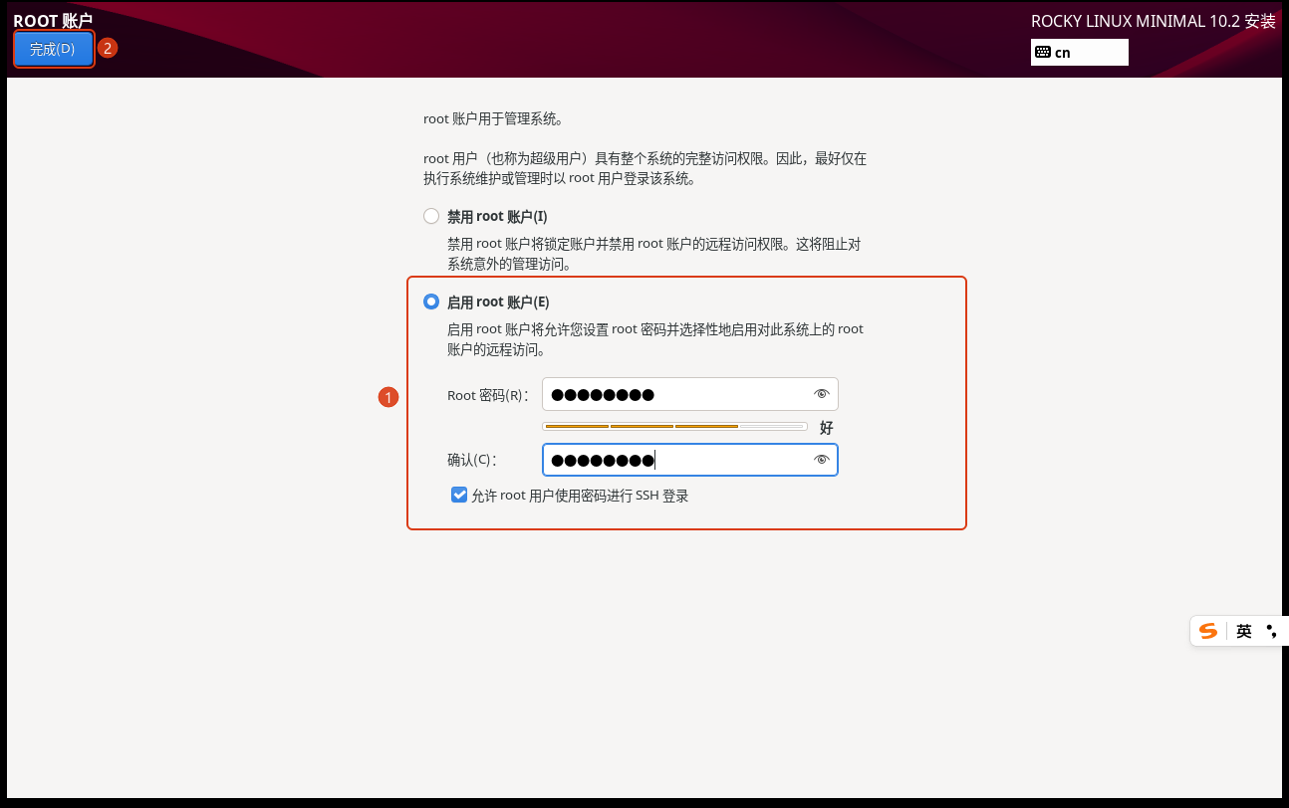The image size is (1289, 808).
Task: Click the text root 账户用于管理系统。
Action: (x=493, y=119)
